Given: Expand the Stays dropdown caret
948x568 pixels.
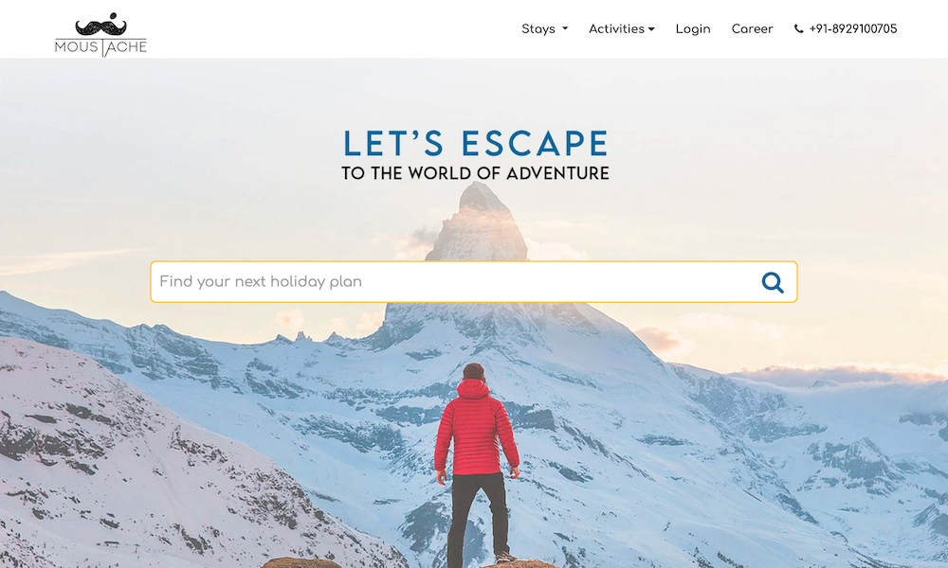Looking at the screenshot, I should pos(565,28).
